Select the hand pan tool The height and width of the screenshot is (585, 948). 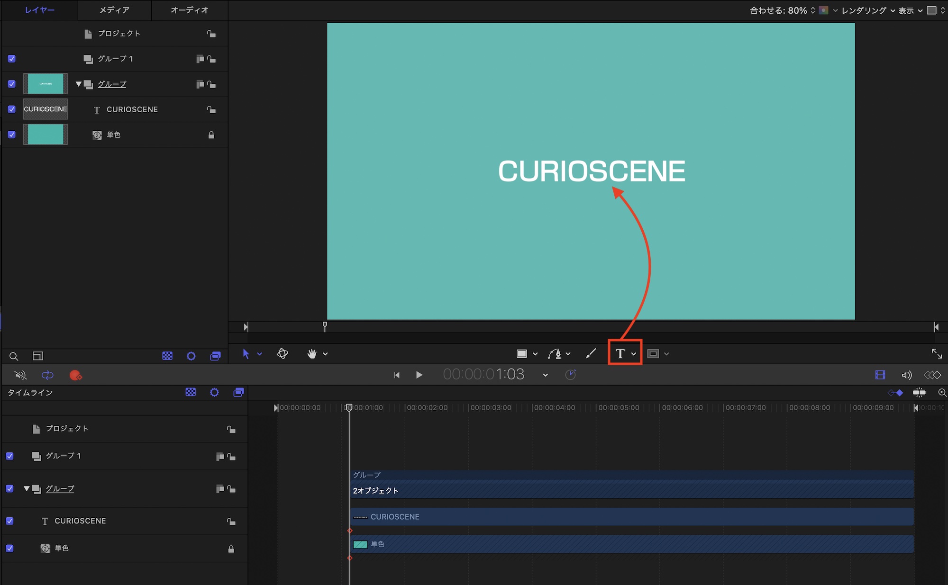click(311, 354)
